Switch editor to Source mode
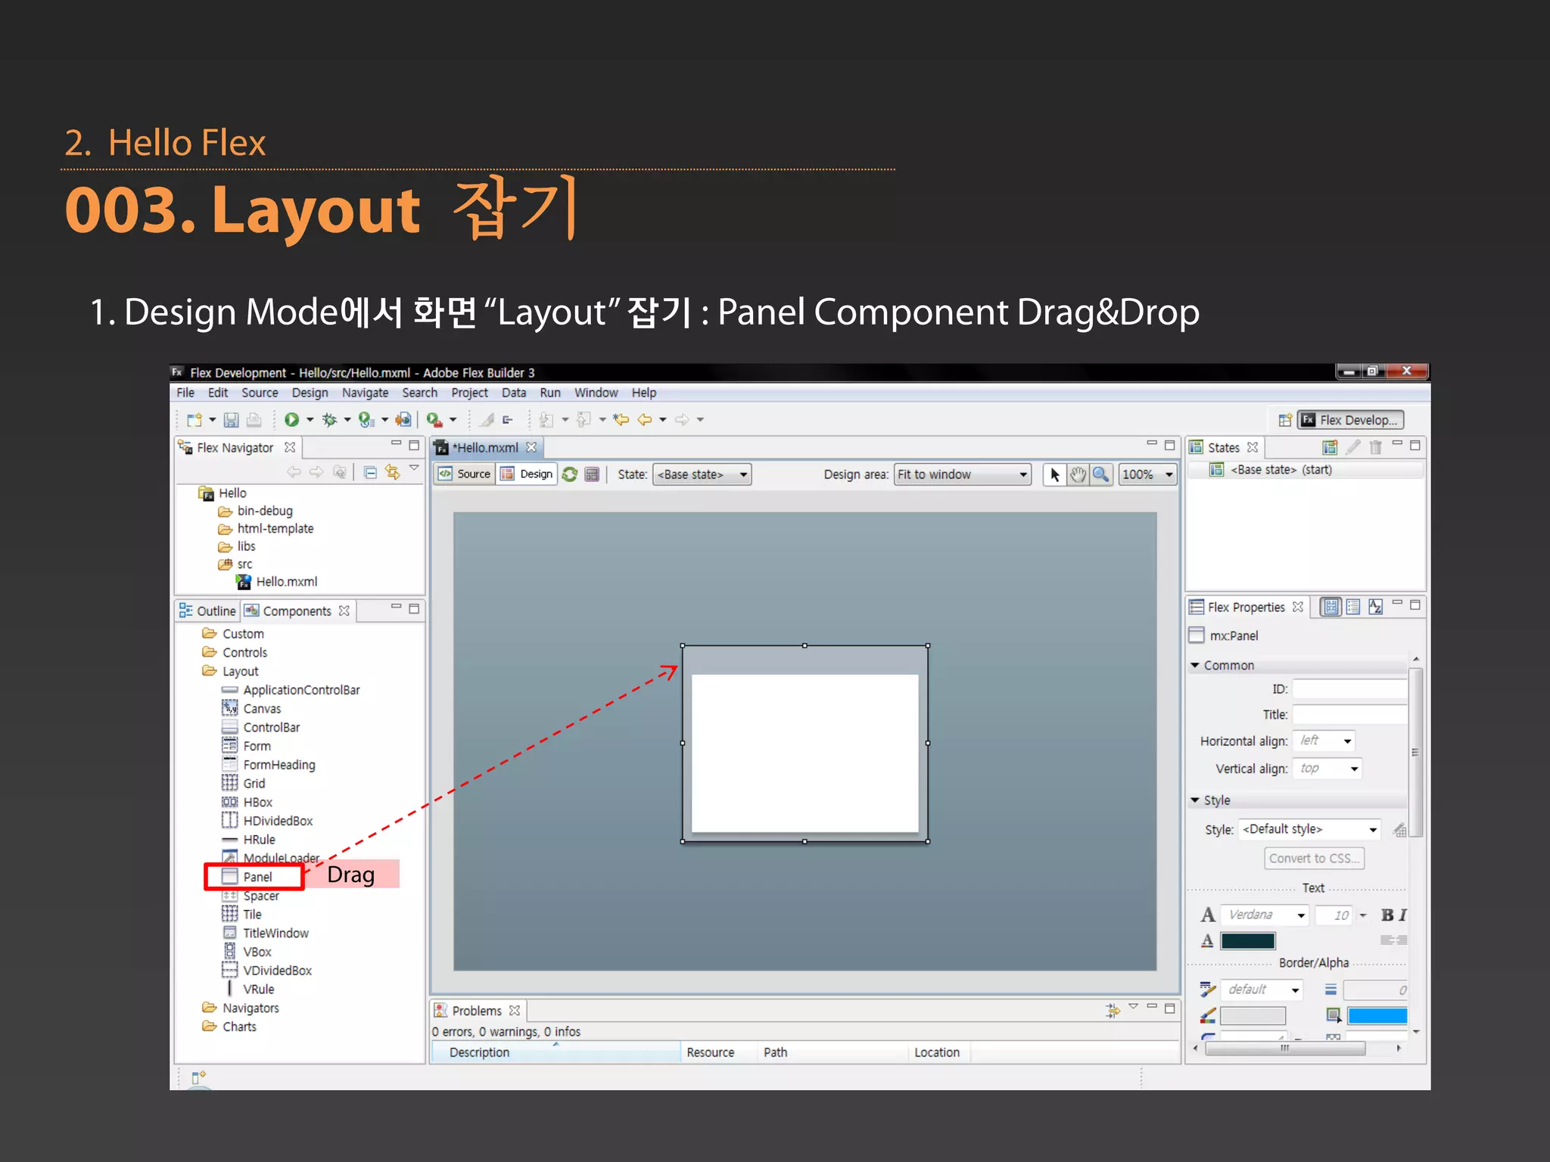This screenshot has height=1162, width=1550. pyautogui.click(x=465, y=474)
